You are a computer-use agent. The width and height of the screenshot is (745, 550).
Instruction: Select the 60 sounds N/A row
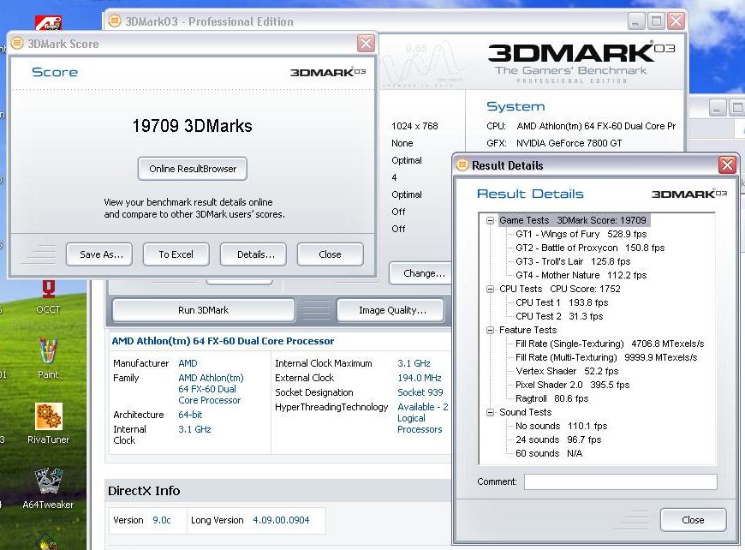(x=549, y=453)
